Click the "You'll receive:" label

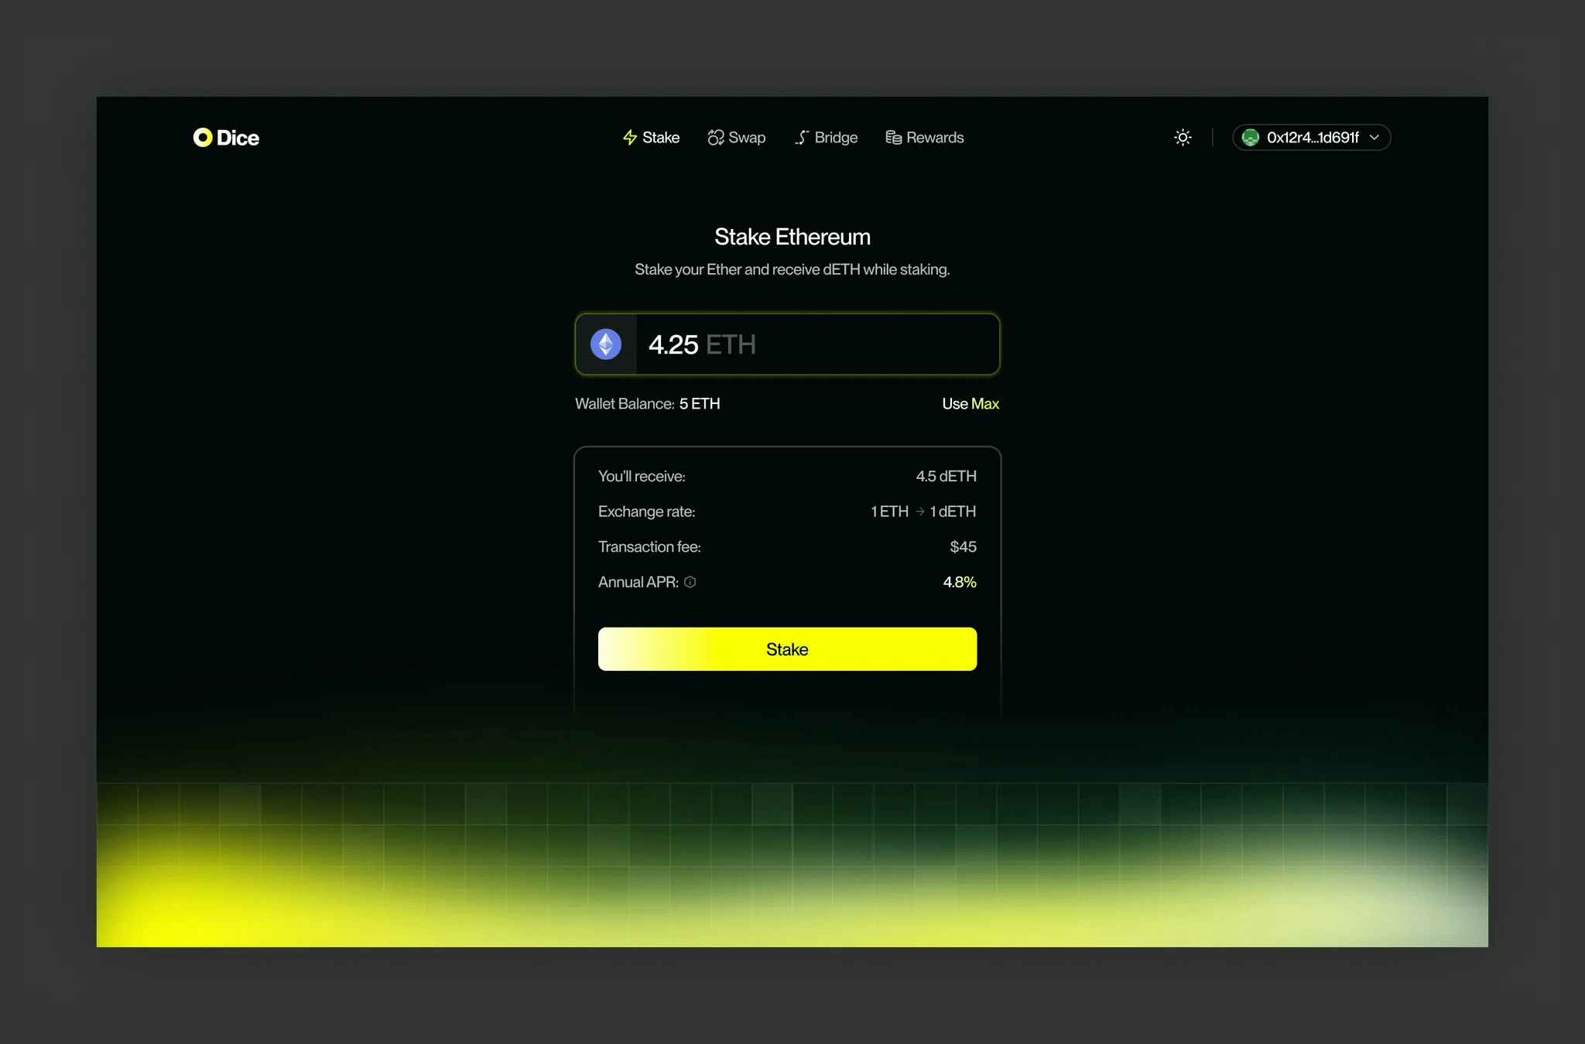[642, 476]
